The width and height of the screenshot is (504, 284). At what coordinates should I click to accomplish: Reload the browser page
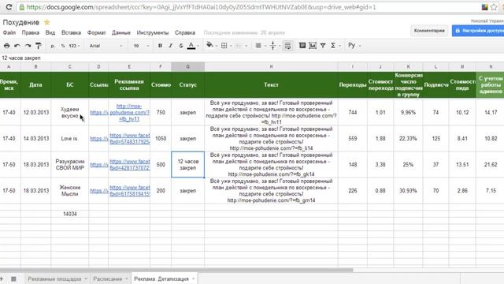tap(9, 7)
